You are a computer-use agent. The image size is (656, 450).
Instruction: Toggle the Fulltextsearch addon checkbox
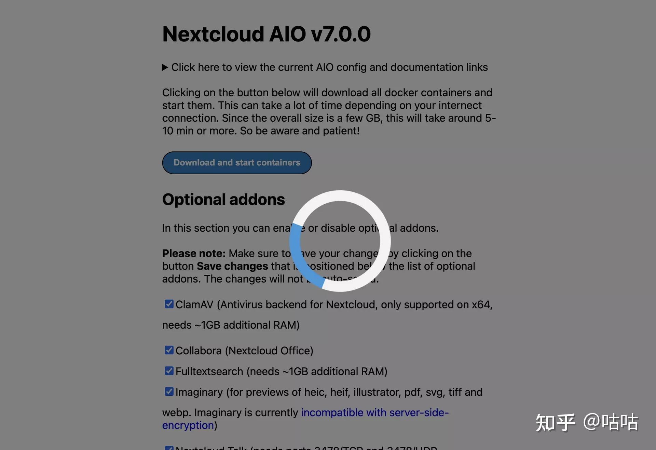click(169, 371)
